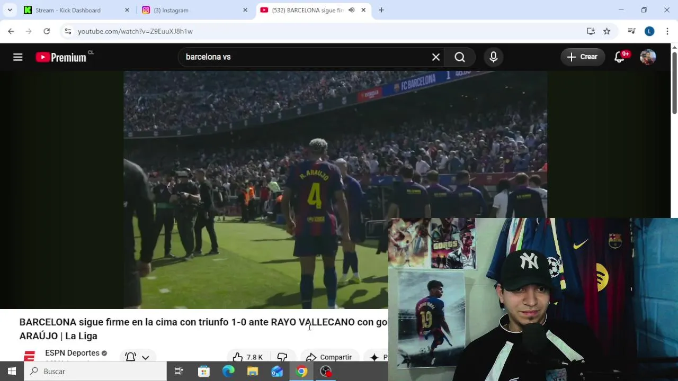Open Chrome profile L button
Viewport: 678px width, 381px height.
click(649, 31)
